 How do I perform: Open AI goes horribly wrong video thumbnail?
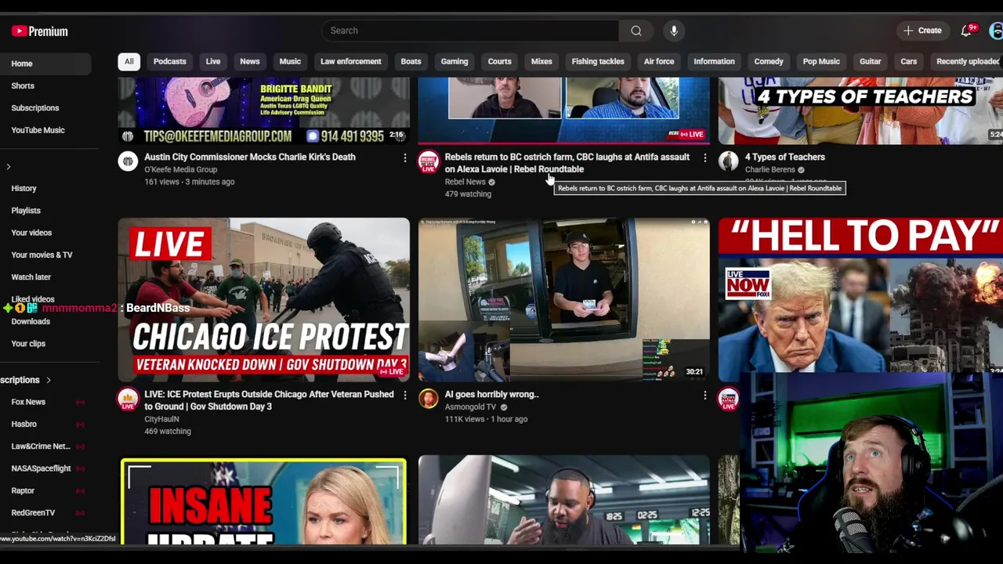coord(563,300)
